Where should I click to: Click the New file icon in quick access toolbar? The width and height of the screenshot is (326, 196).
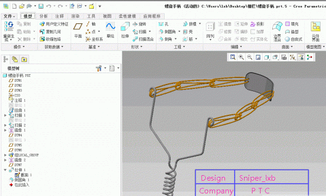14,6
